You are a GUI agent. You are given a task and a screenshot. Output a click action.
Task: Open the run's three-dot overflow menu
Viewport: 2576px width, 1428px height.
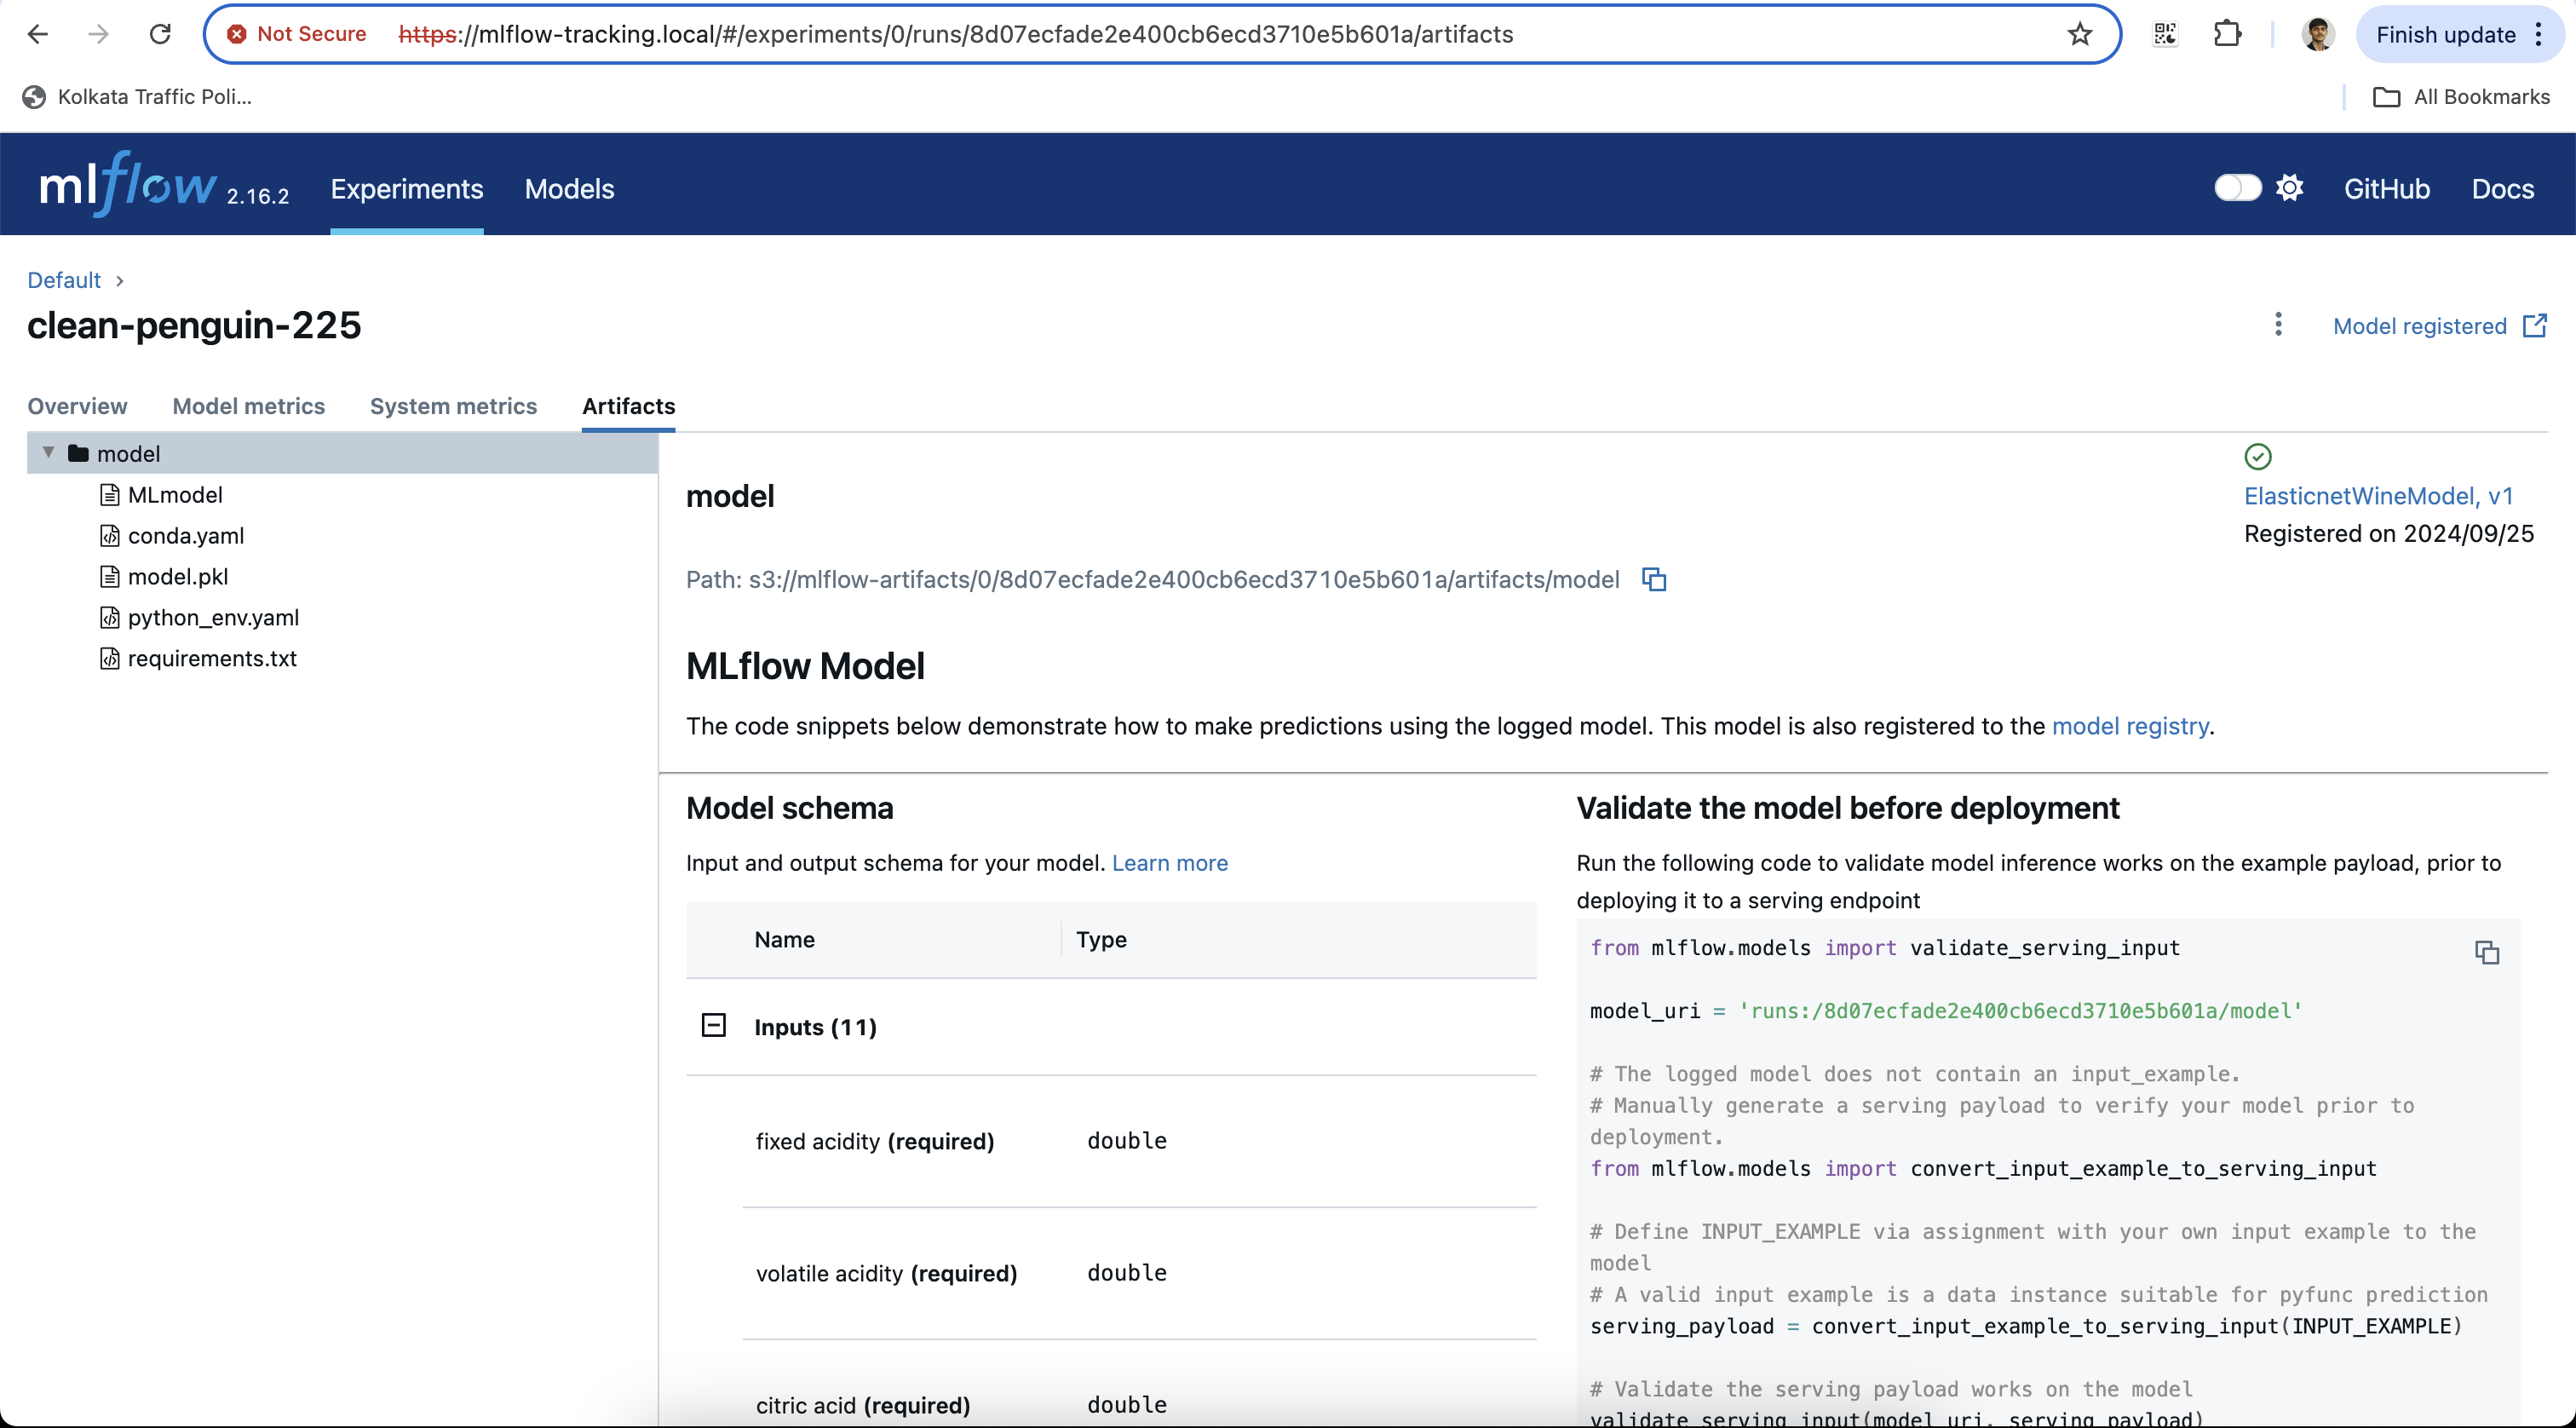2278,325
